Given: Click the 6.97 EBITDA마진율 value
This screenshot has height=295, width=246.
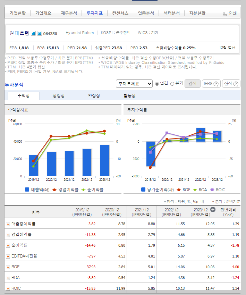Looking at the screenshot, I should [x=211, y=256].
